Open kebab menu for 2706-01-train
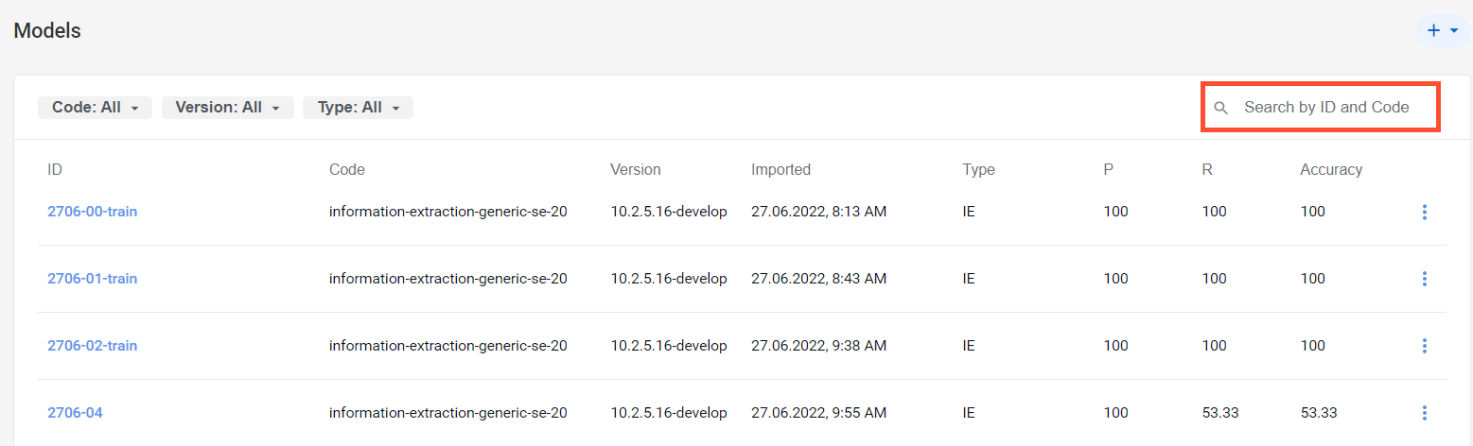Screen dimensions: 1473x446 (x=1425, y=279)
